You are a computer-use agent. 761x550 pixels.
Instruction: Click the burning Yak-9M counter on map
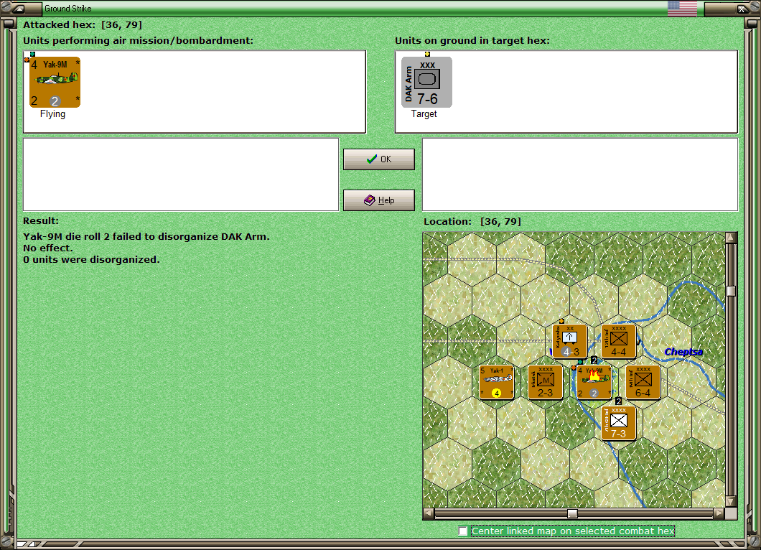point(594,383)
